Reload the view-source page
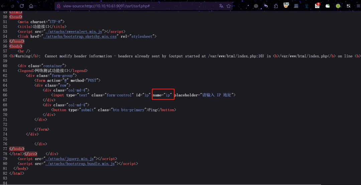 [22, 6]
